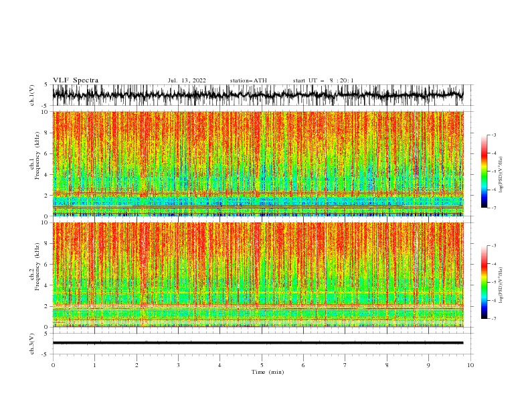Screen dimensions: 530x410
Task: Click the "-5" tick on ch.2 color bar
Action: (493, 282)
